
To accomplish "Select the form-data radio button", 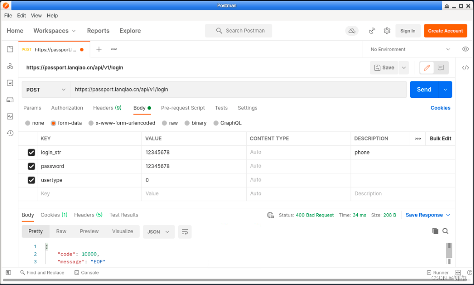I will [53, 123].
